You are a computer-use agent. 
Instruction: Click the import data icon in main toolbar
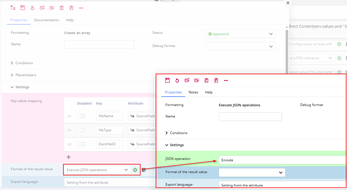[52, 8]
